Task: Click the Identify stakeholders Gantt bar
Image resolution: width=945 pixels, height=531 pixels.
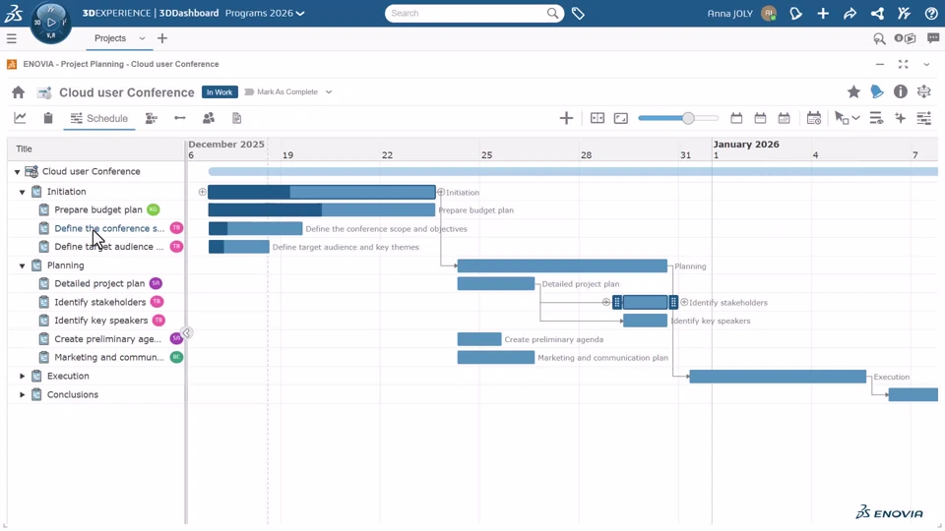Action: [646, 302]
